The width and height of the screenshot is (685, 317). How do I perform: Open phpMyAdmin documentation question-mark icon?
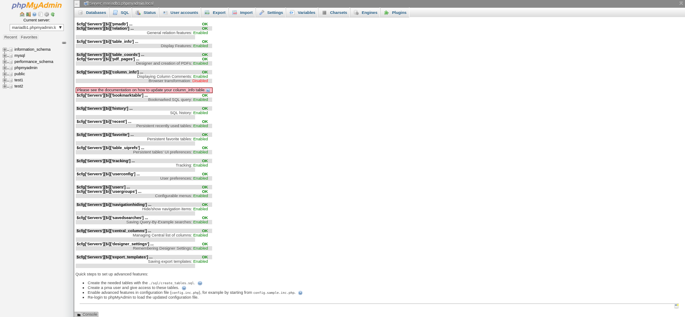click(34, 14)
